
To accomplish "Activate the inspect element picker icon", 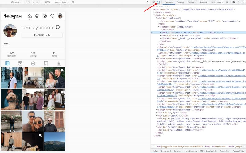I will coord(154,2).
